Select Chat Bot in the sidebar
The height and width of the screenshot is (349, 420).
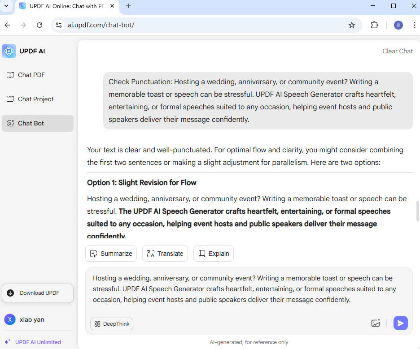point(38,123)
